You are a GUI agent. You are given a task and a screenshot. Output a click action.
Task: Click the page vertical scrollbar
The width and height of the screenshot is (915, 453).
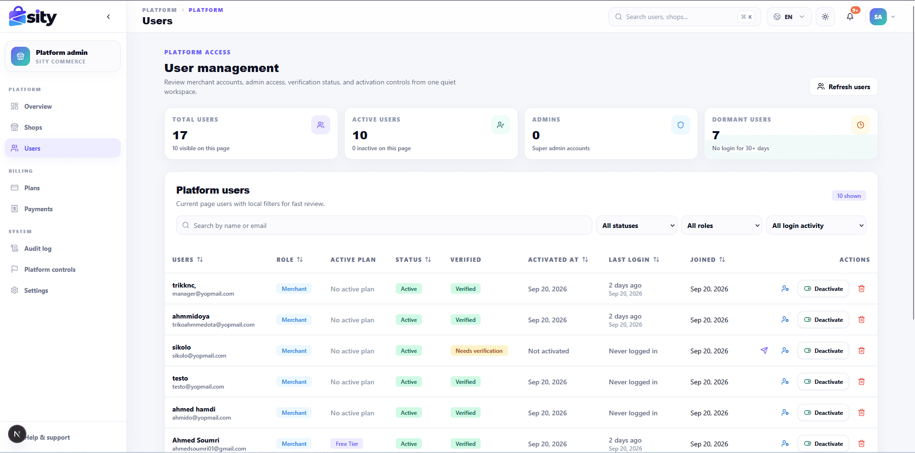coord(913,162)
